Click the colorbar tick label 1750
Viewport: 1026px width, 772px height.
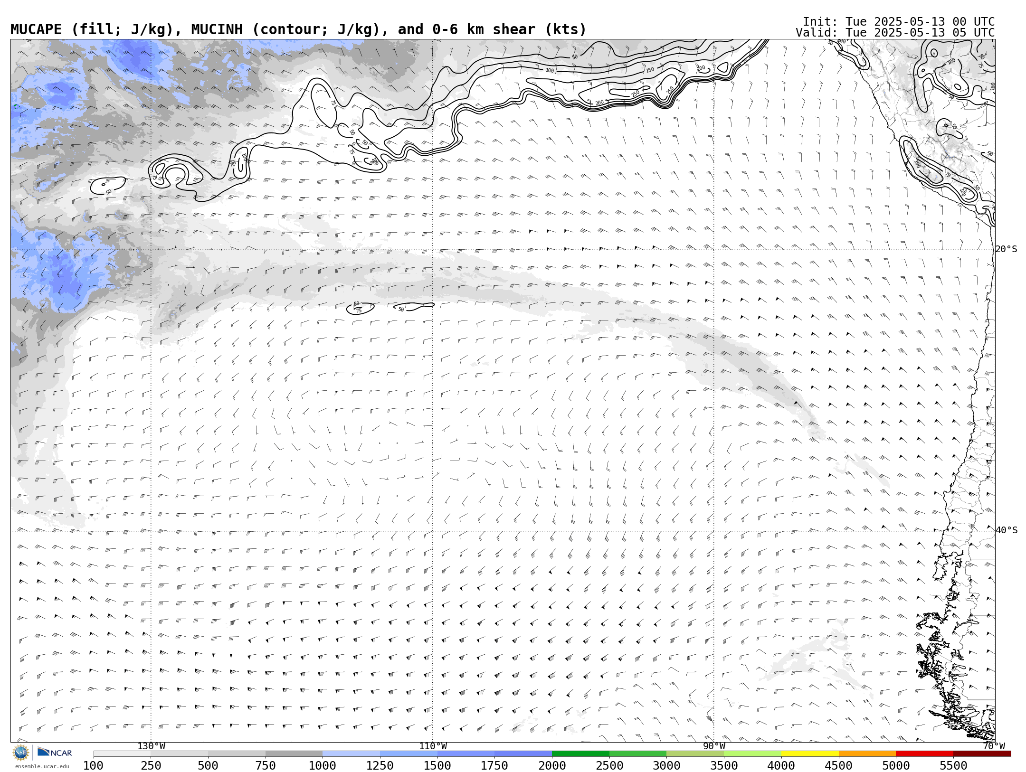[x=494, y=766]
